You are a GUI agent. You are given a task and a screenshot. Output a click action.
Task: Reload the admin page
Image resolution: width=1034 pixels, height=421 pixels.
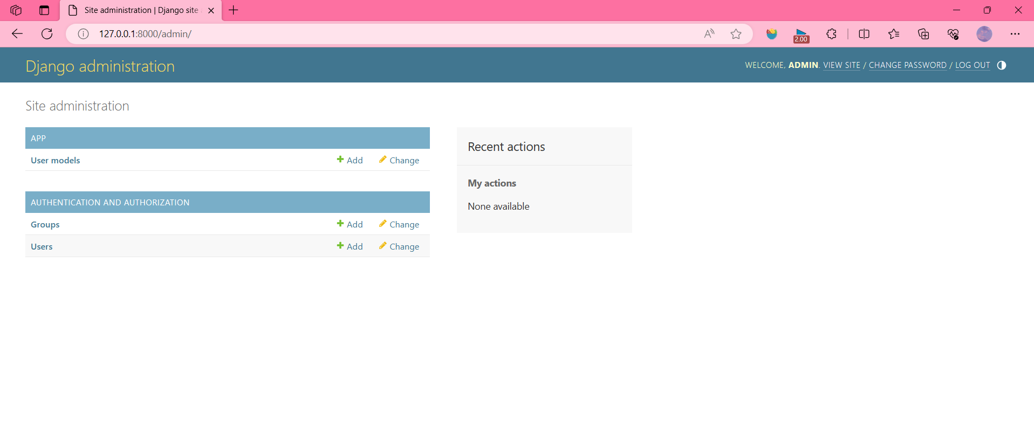pos(47,34)
